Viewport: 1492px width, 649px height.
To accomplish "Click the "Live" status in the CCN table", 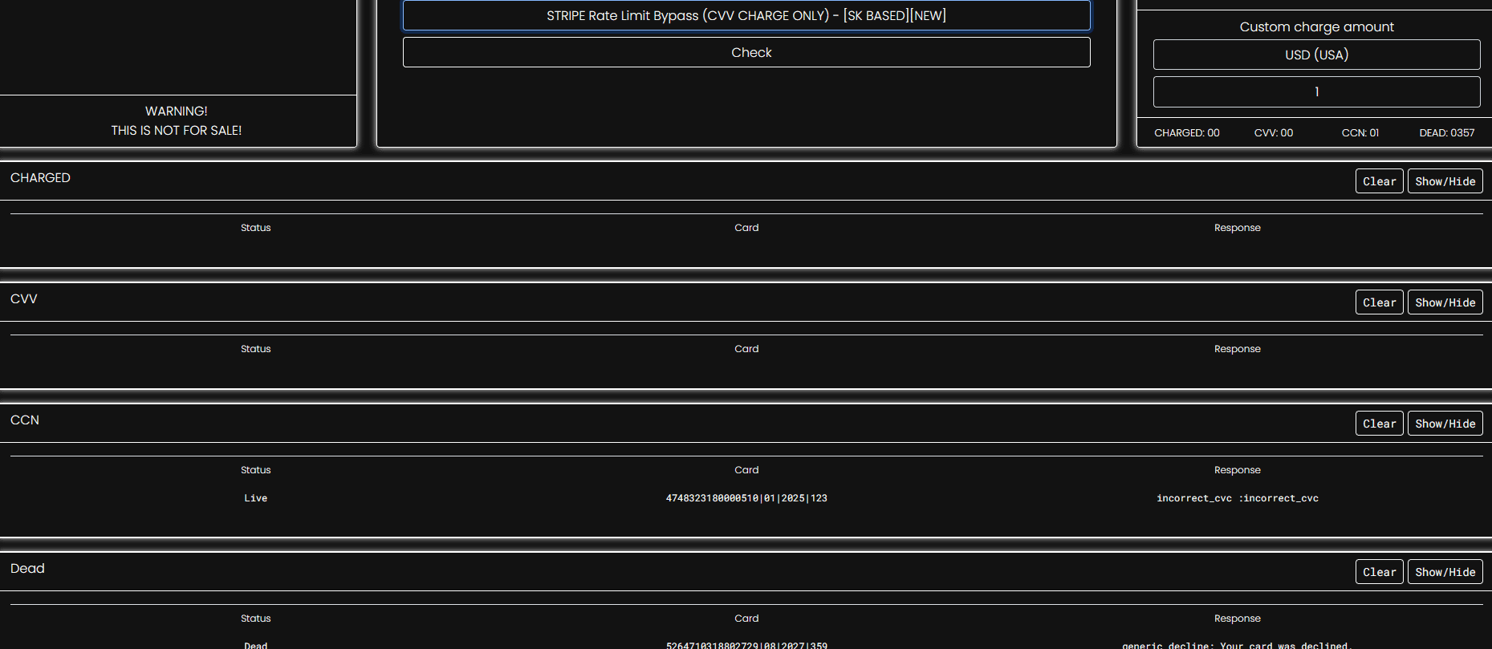I will click(x=256, y=498).
